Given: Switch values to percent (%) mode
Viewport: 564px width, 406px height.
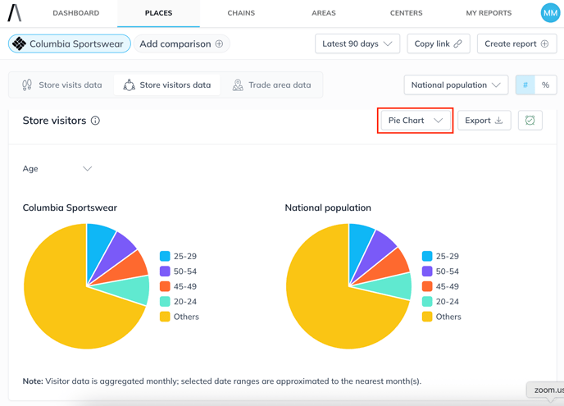Looking at the screenshot, I should [546, 84].
